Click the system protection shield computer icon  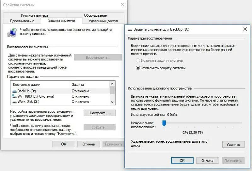tap(12, 32)
